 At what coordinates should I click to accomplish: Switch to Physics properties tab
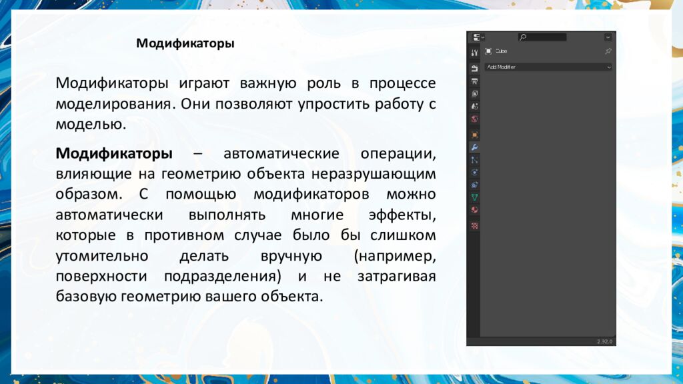pyautogui.click(x=474, y=172)
